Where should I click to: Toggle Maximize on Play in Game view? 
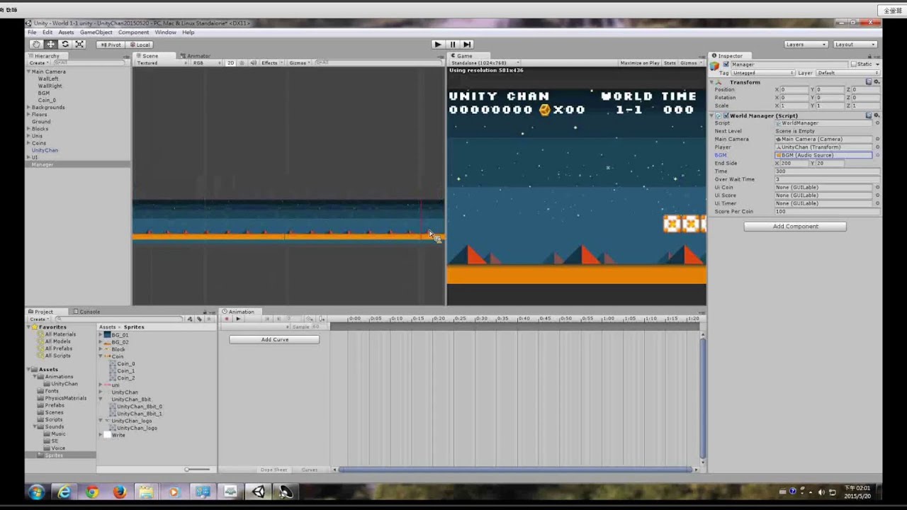coord(640,63)
